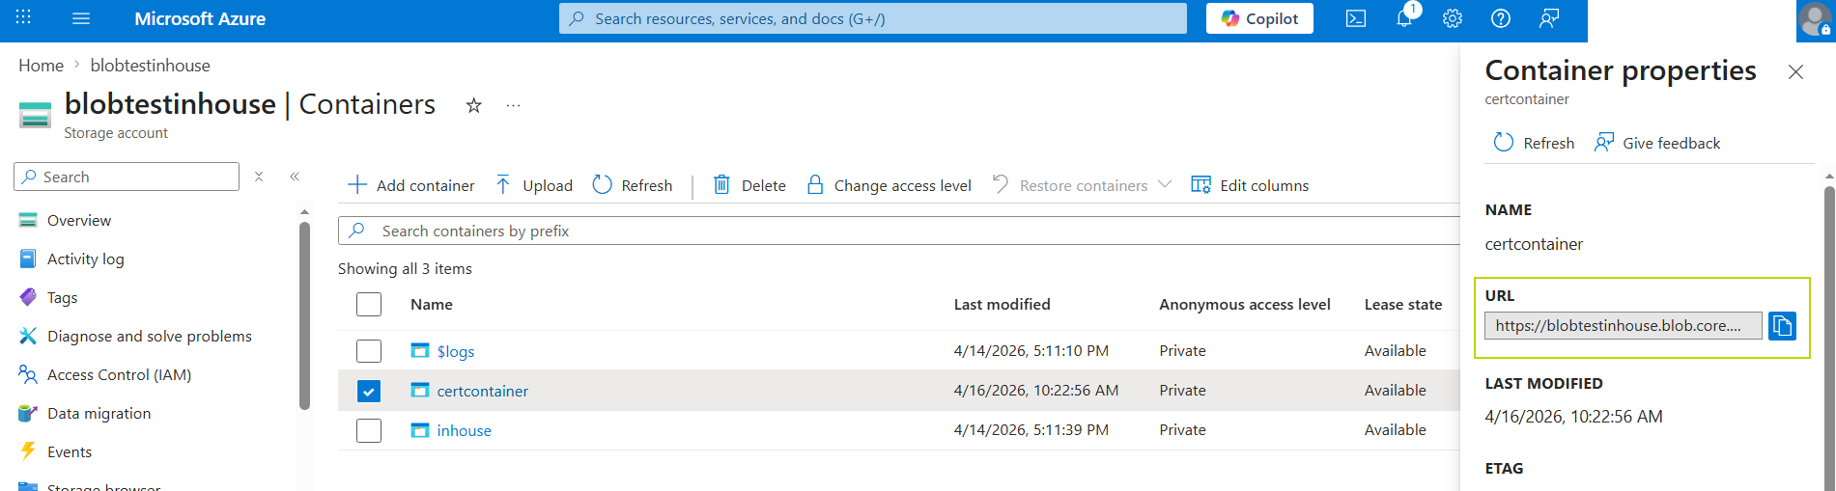
Task: Focus the sidebar Search field
Action: 127,177
